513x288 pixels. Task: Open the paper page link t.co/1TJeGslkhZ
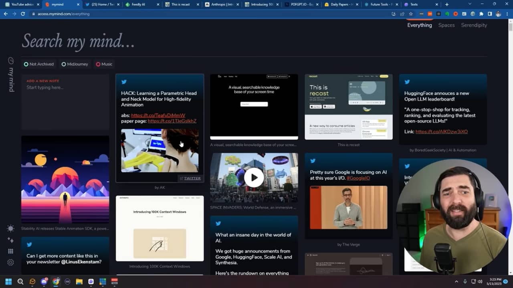(x=172, y=121)
